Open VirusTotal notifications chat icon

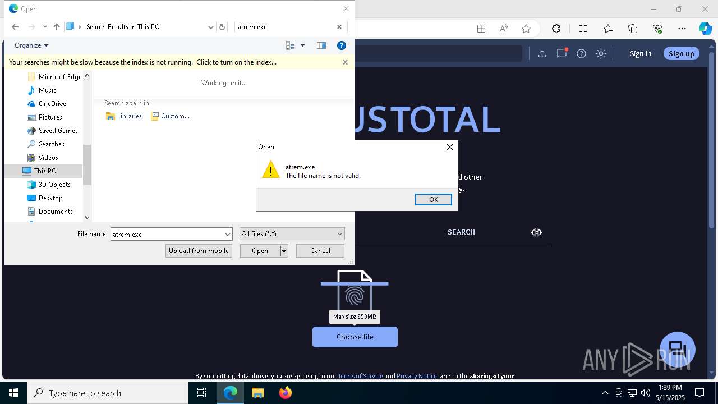tap(561, 54)
